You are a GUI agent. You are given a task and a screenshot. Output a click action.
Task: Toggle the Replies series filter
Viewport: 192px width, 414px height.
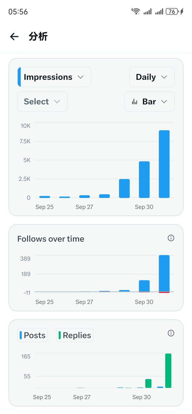[75, 335]
